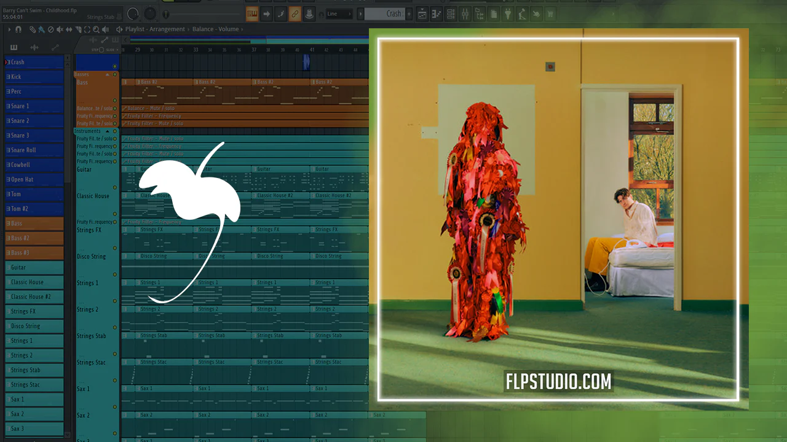
Task: Jump to bar 37 on timeline
Action: coord(254,49)
